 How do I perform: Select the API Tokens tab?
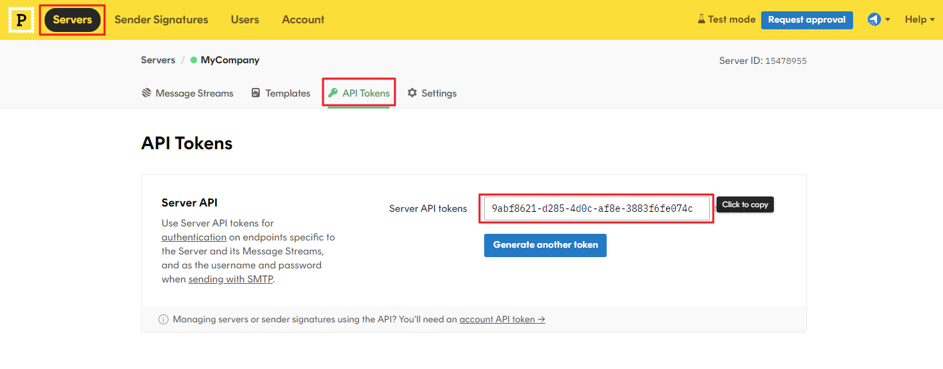click(359, 93)
